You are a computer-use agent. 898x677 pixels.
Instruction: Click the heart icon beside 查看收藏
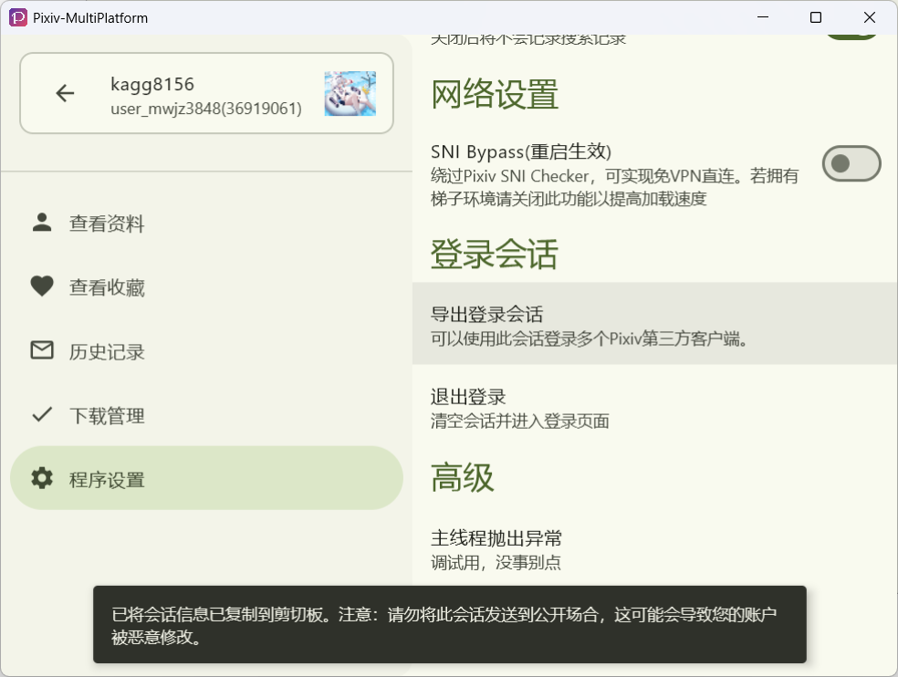42,286
